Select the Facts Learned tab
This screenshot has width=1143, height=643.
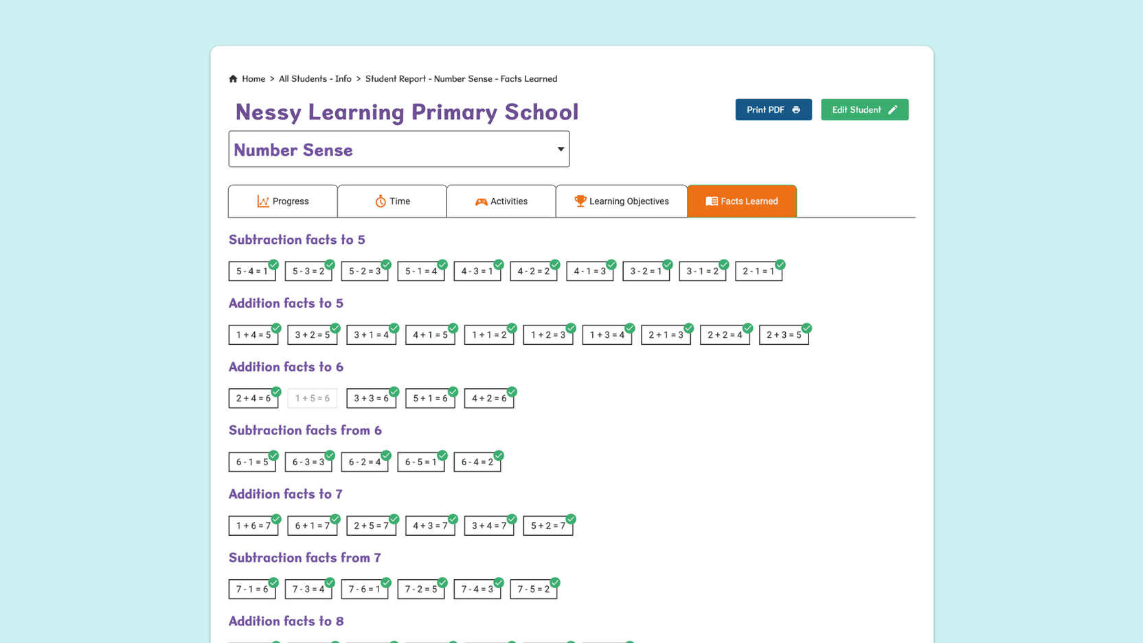click(742, 201)
